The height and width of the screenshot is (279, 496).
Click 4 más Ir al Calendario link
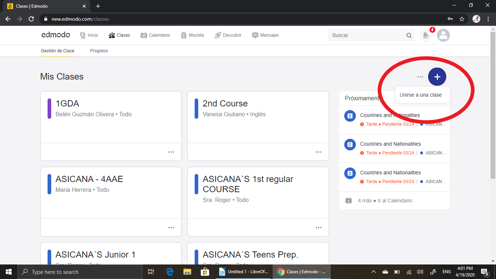385,201
